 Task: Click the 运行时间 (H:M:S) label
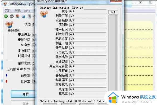tap(19, 69)
